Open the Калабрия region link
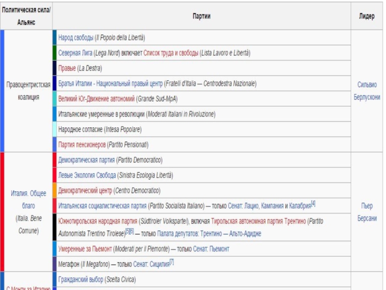 click(300, 206)
